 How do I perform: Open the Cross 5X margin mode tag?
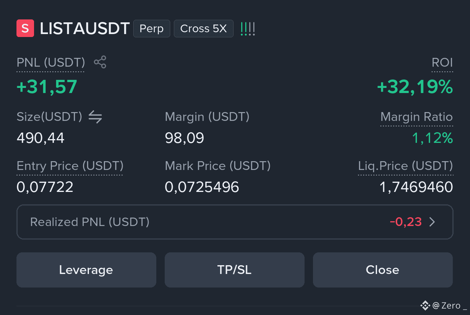pyautogui.click(x=204, y=29)
